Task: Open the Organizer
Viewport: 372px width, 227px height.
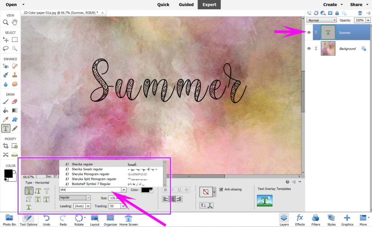Action: pyautogui.click(x=110, y=220)
